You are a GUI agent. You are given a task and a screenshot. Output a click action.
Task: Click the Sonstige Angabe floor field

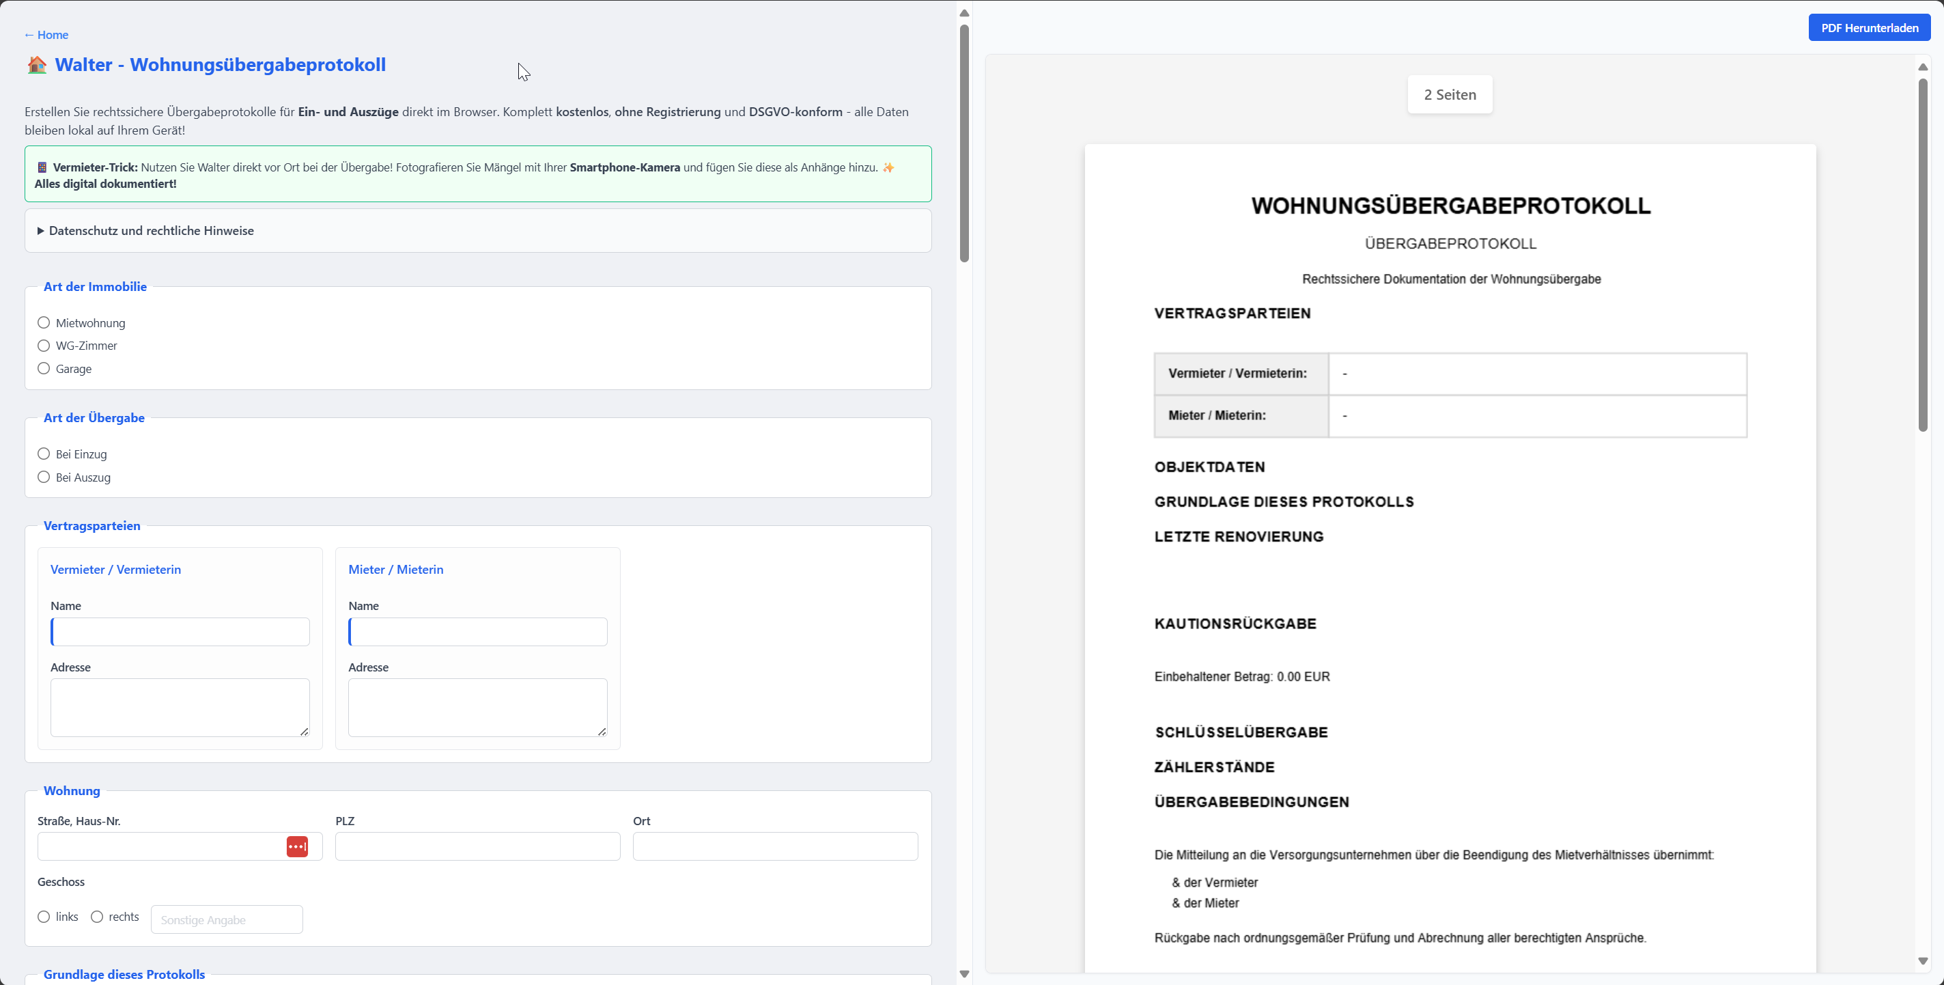(x=227, y=919)
